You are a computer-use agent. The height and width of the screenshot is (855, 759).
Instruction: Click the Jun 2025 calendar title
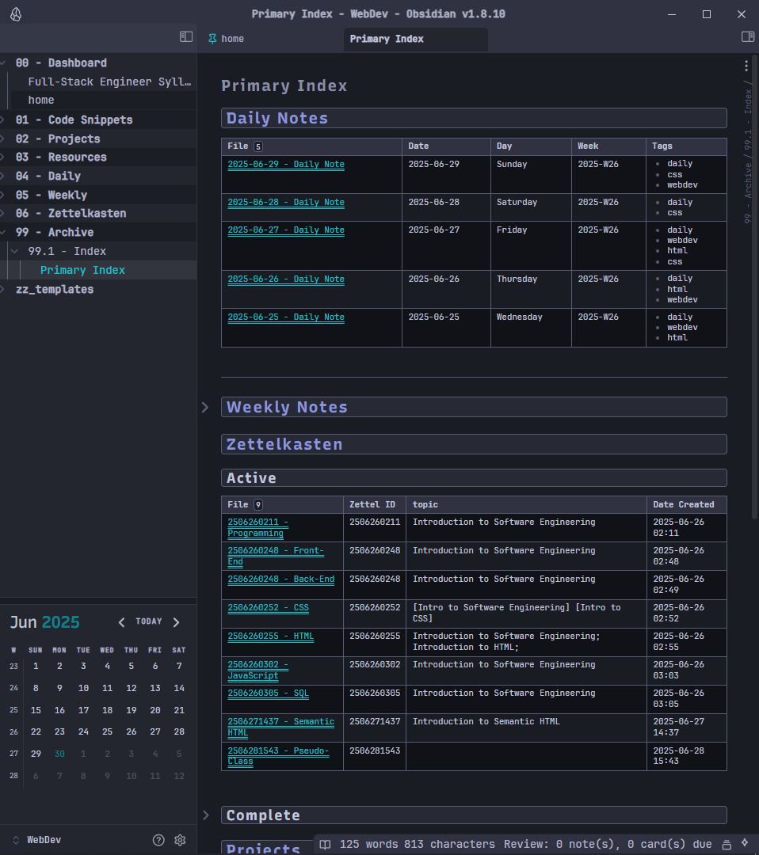tap(44, 622)
